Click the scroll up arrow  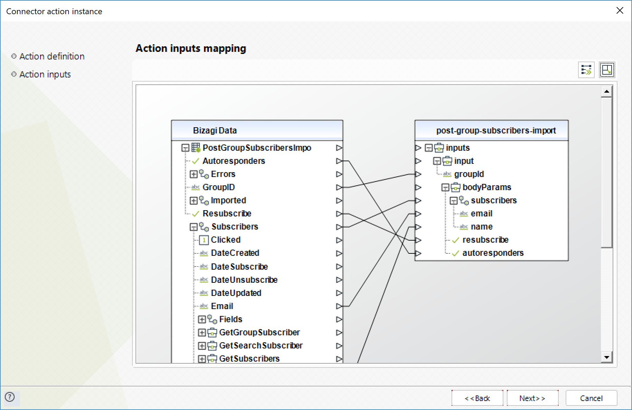607,91
